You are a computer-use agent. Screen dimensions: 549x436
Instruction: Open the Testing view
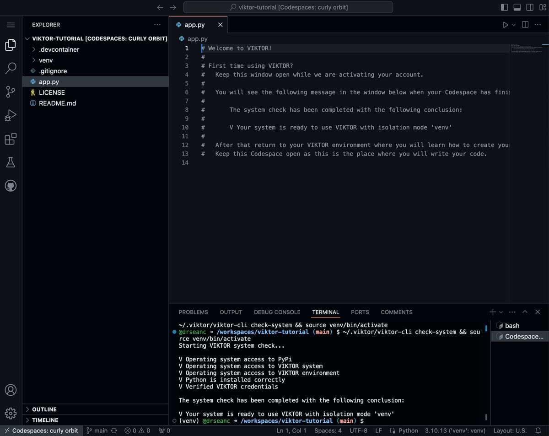(11, 162)
